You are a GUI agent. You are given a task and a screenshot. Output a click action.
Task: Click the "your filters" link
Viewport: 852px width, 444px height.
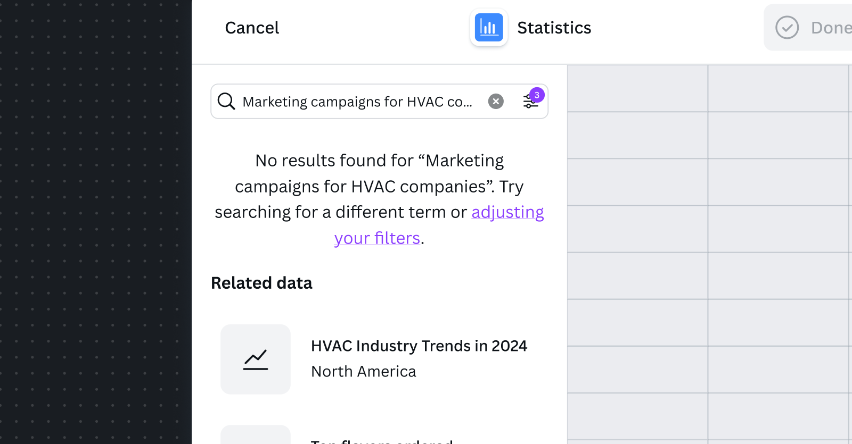click(377, 238)
